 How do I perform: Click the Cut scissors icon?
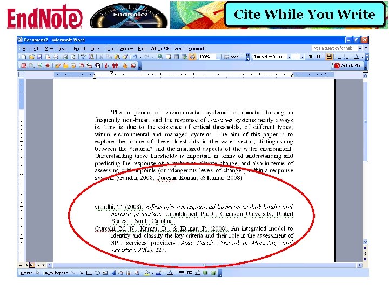pos(101,57)
